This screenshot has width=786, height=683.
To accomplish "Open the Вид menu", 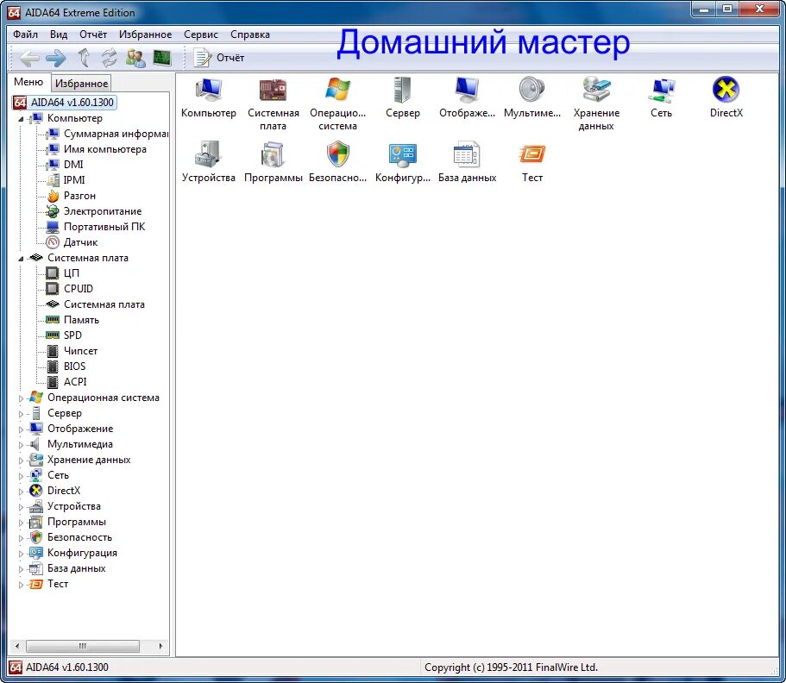I will click(x=59, y=34).
